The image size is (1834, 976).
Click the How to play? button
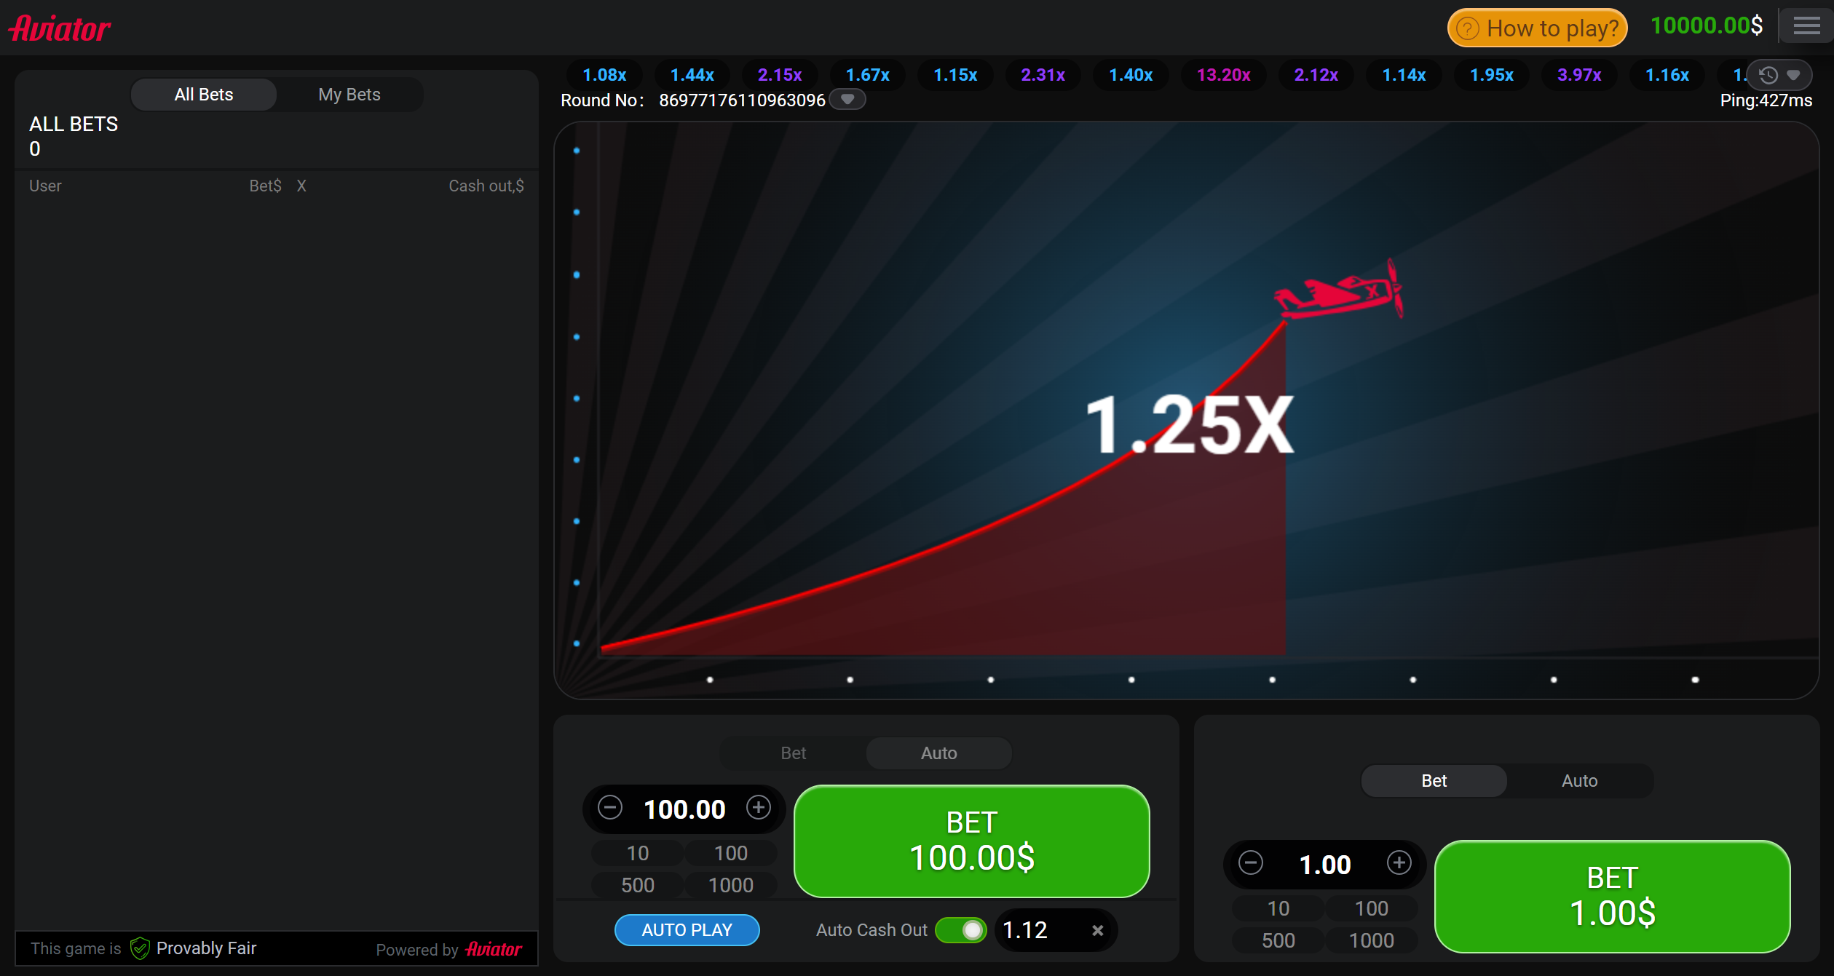1537,28
